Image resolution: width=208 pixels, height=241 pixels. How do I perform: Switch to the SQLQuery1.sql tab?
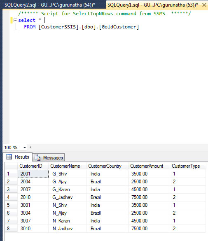153,5
